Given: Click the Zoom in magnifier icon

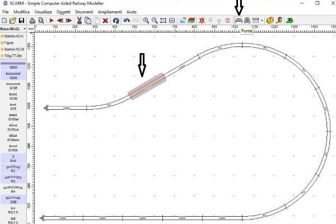Looking at the screenshot, I should (x=146, y=20).
